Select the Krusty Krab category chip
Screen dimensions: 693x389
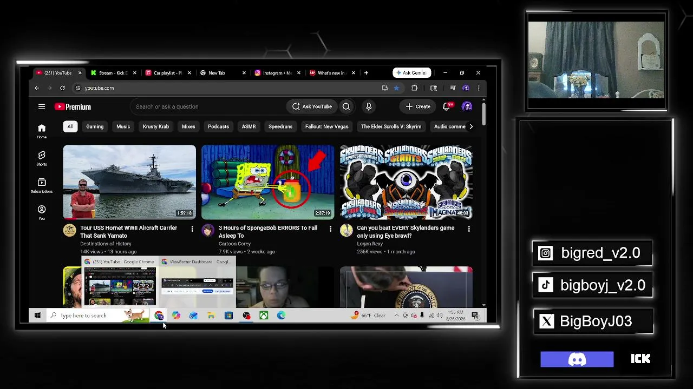[x=156, y=126]
